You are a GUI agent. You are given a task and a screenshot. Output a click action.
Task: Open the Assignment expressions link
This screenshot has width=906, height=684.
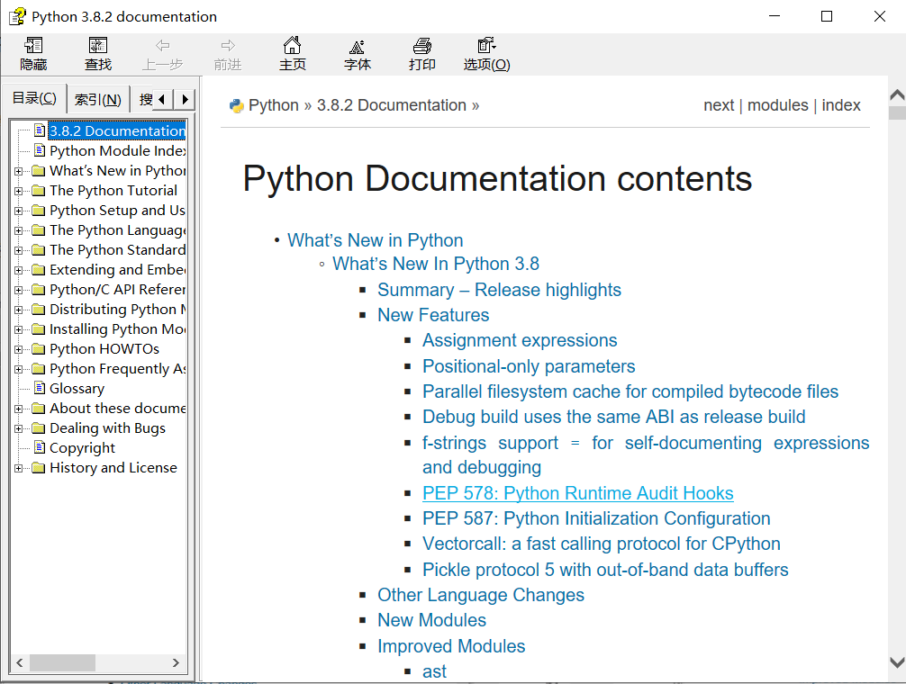coord(520,340)
